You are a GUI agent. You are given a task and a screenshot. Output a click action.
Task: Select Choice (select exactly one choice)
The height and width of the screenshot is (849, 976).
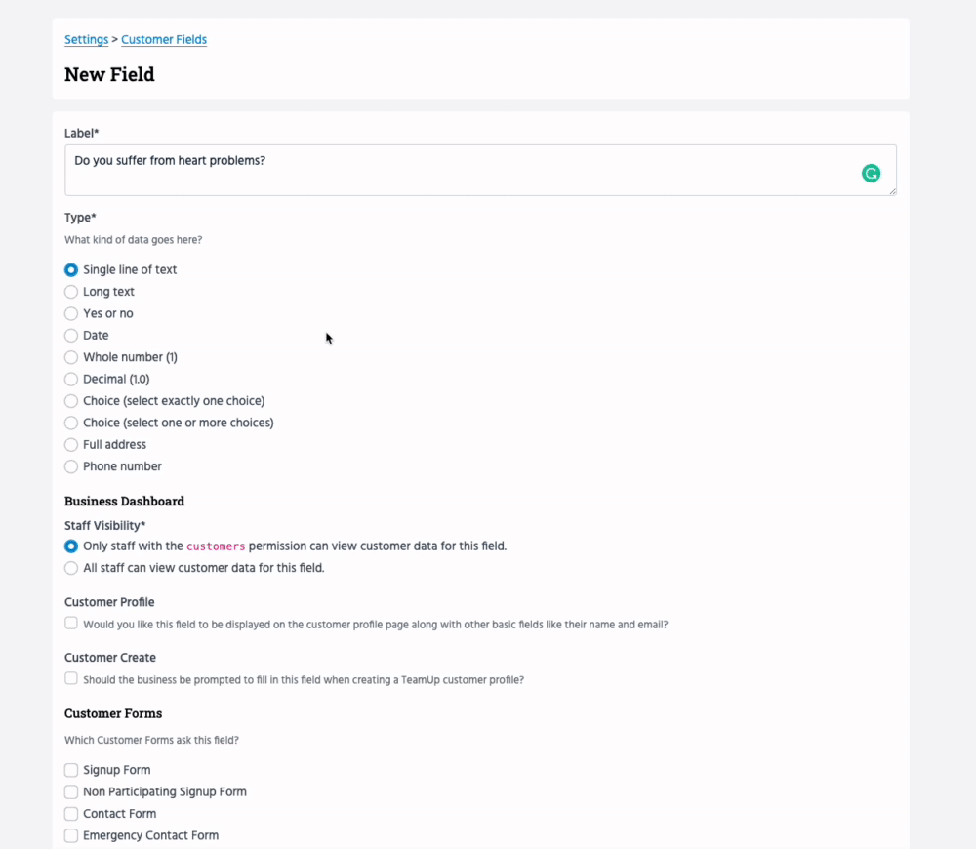click(71, 401)
